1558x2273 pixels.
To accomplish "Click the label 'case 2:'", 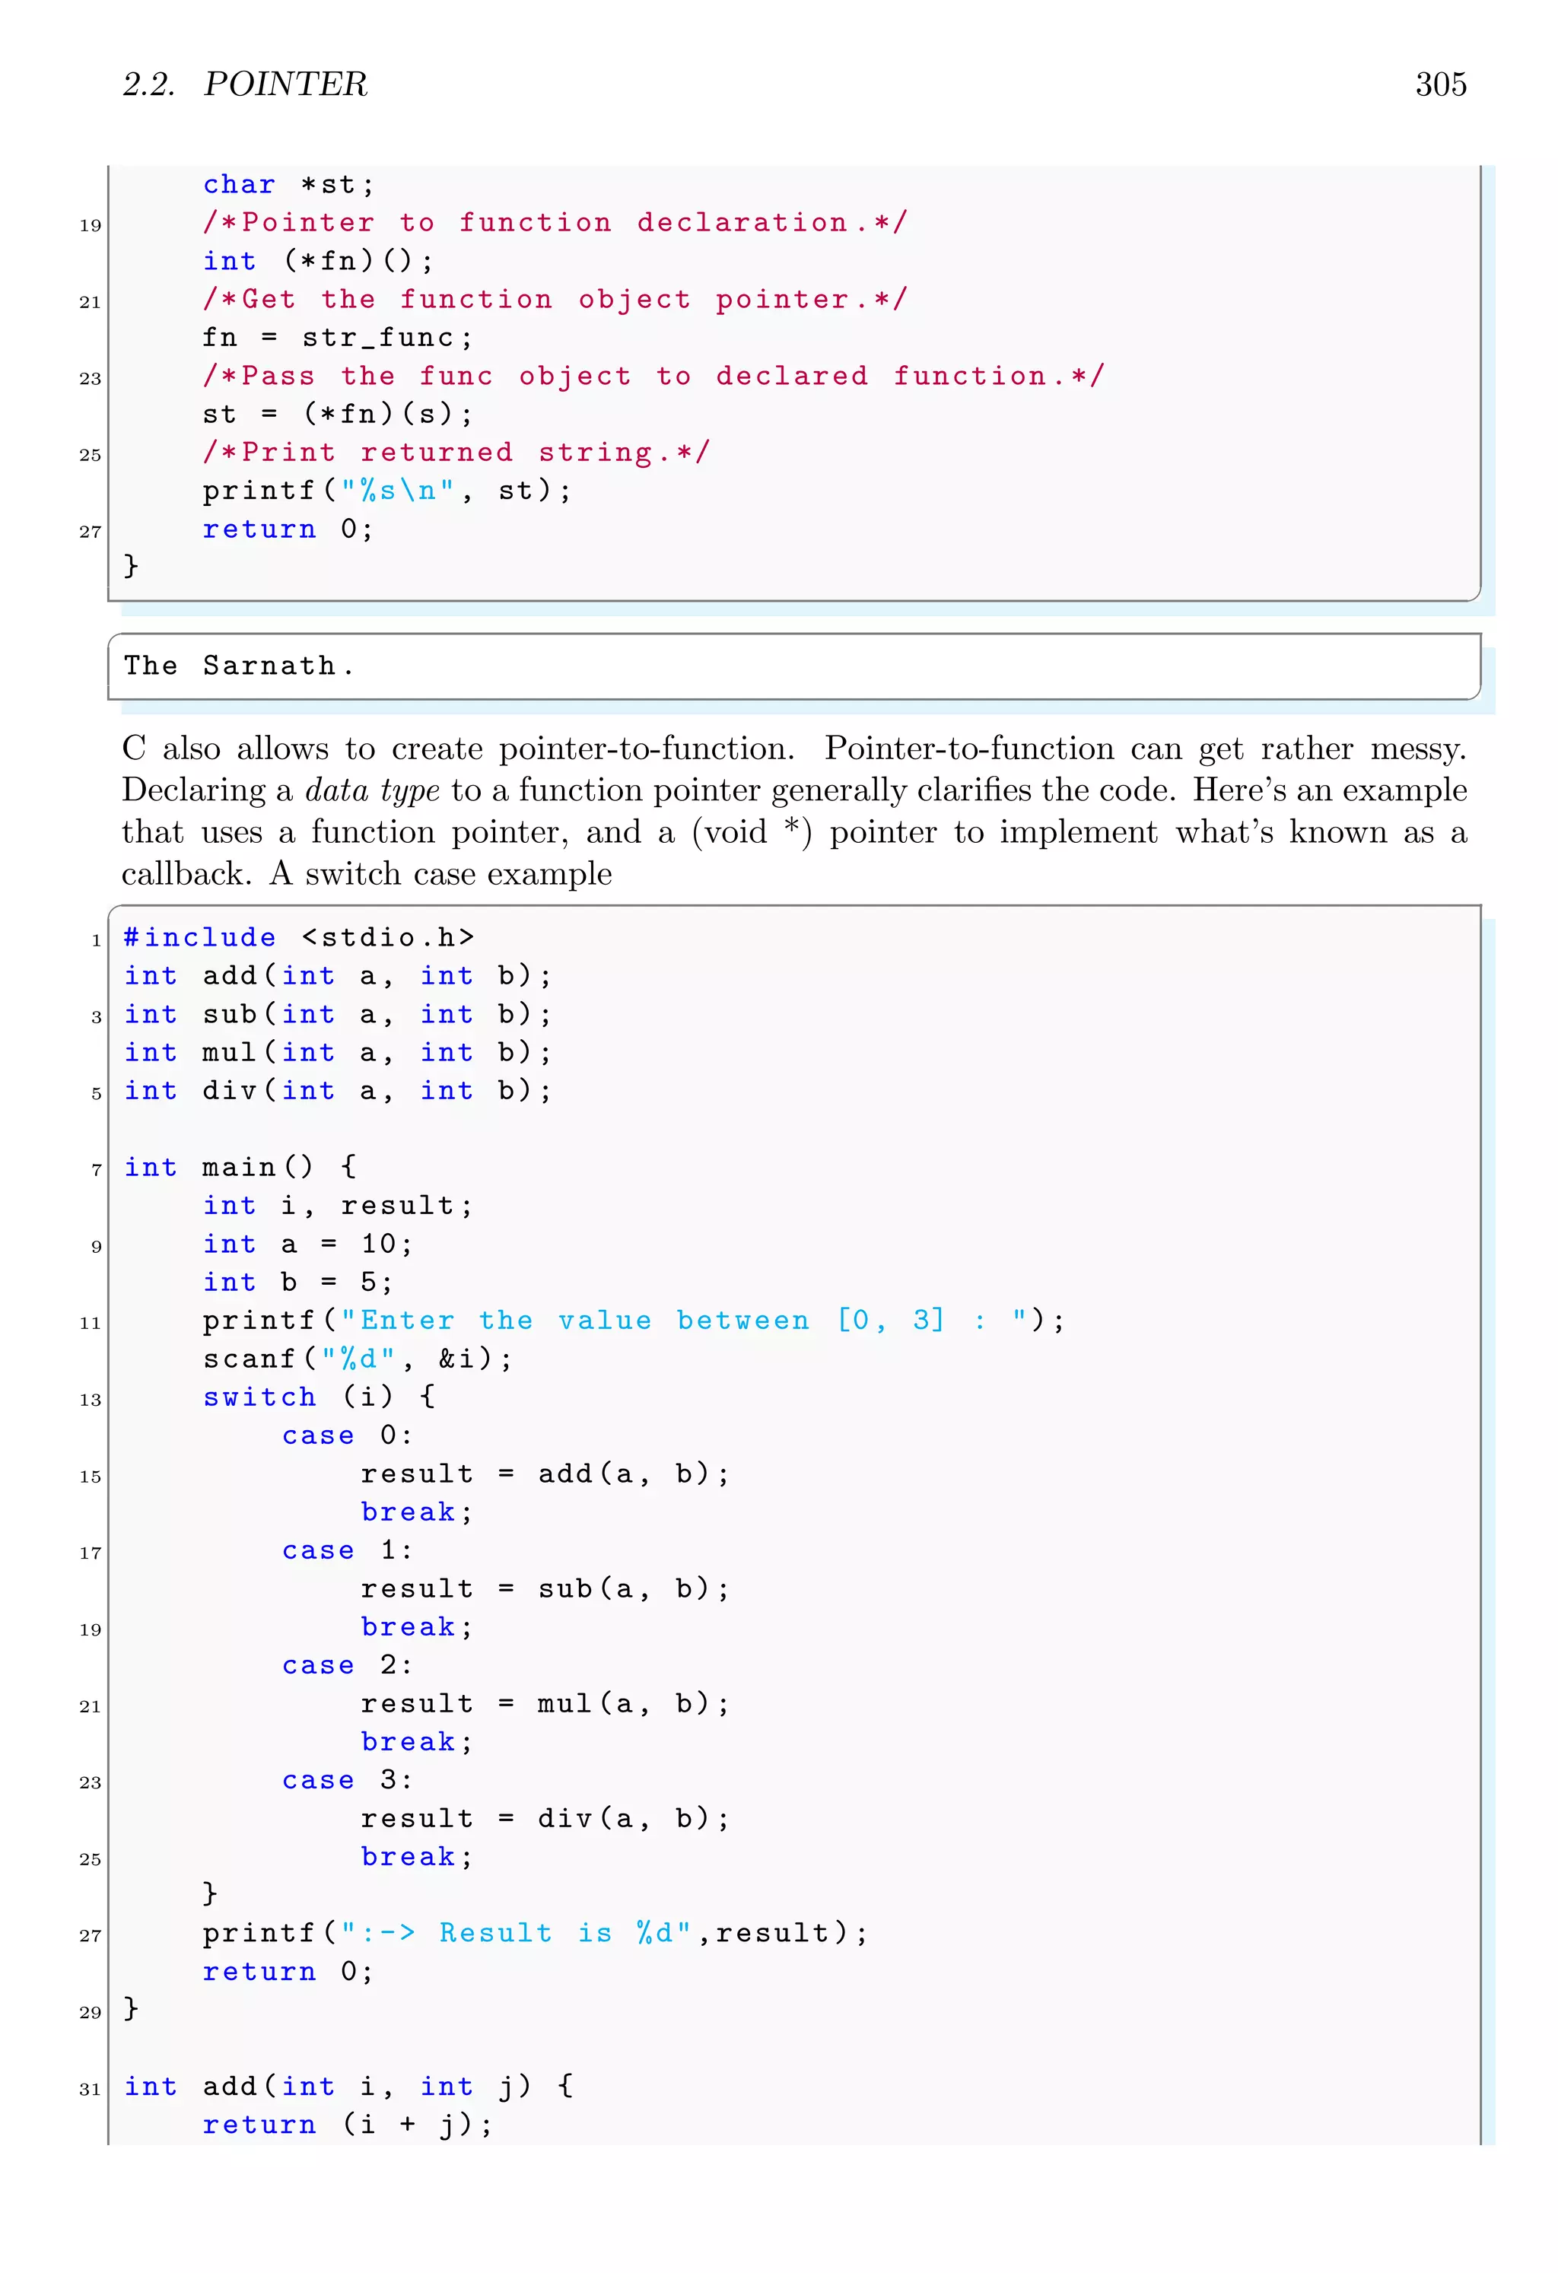I will (x=348, y=1664).
